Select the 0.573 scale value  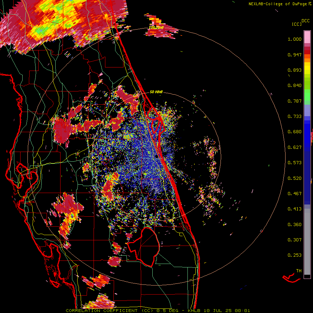click(295, 163)
